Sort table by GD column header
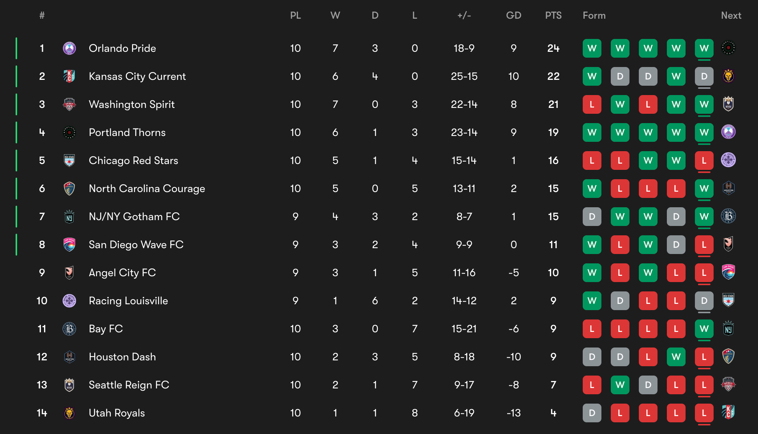 pyautogui.click(x=513, y=16)
